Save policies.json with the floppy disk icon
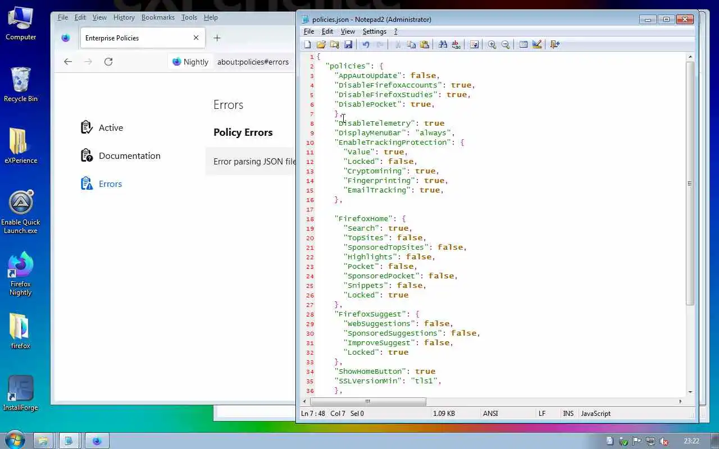This screenshot has height=449, width=719. pyautogui.click(x=348, y=44)
